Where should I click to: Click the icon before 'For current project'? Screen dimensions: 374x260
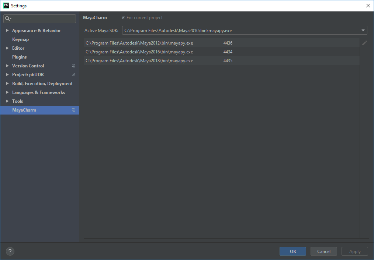(x=123, y=18)
